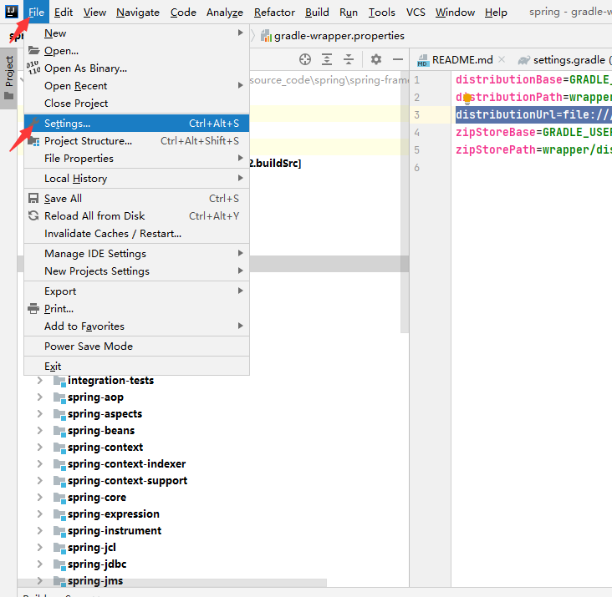Screen dimensions: 612x597
Task: Click the Project panel vertical scrollbar
Action: point(405,203)
